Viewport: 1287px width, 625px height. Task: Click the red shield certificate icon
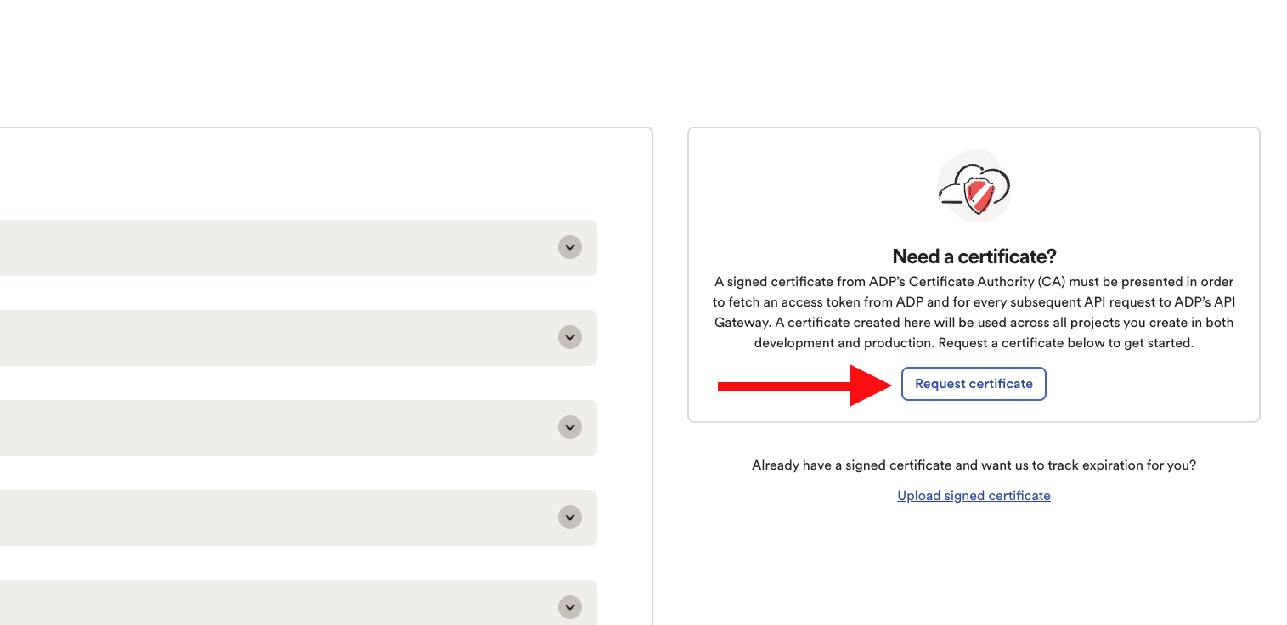pyautogui.click(x=979, y=196)
